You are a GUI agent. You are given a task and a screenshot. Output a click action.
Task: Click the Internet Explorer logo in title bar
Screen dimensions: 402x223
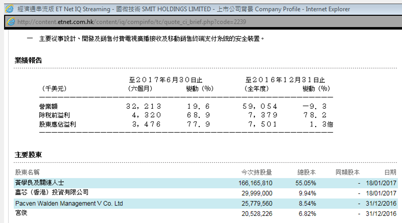tap(9, 9)
